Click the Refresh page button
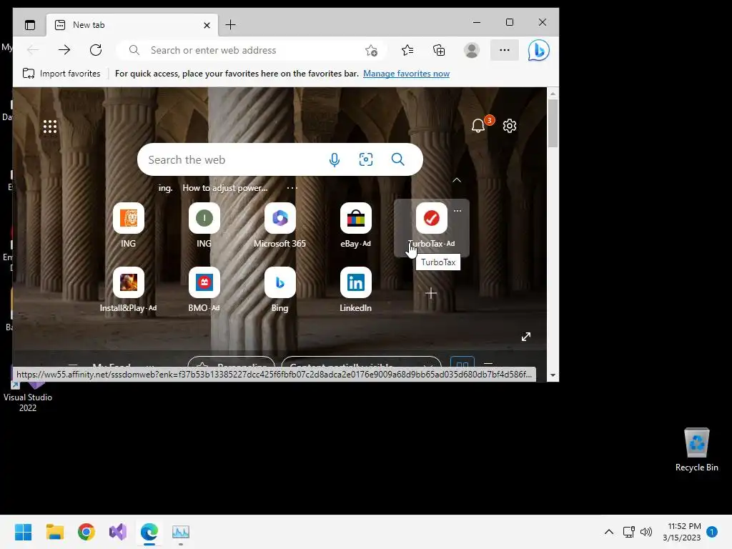This screenshot has height=549, width=732. coord(96,50)
